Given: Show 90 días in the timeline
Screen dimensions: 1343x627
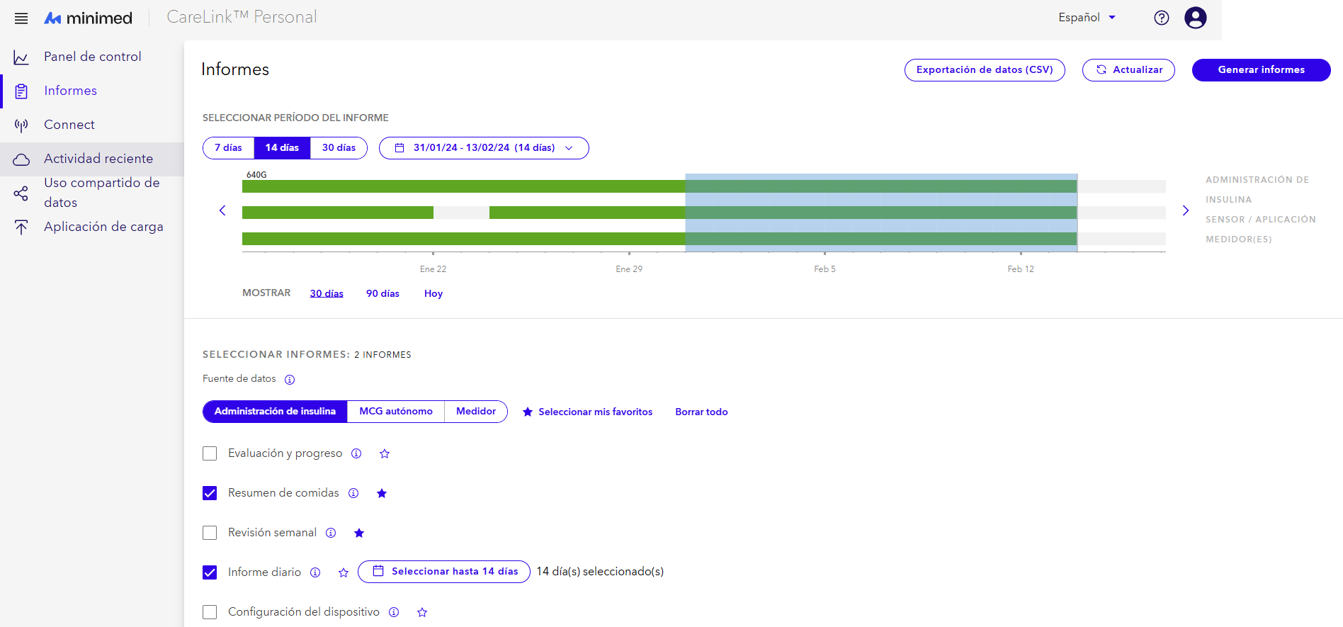Looking at the screenshot, I should [x=382, y=294].
